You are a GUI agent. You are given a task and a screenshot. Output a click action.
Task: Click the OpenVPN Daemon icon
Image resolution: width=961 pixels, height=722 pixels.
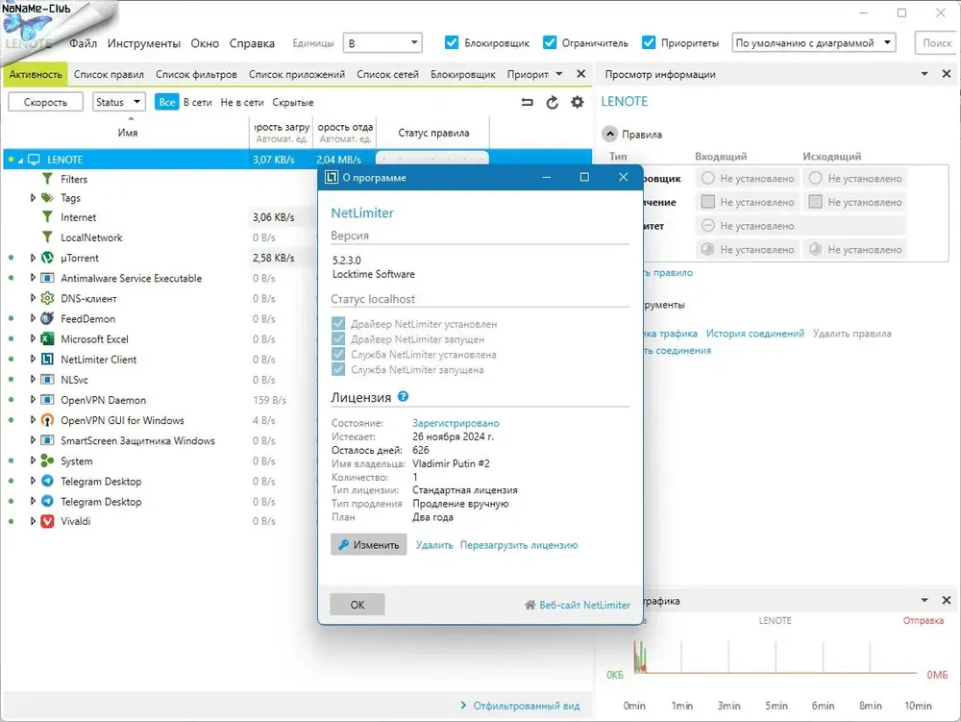click(47, 400)
